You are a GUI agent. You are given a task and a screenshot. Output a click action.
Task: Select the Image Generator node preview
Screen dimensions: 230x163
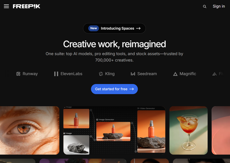pos(113,131)
